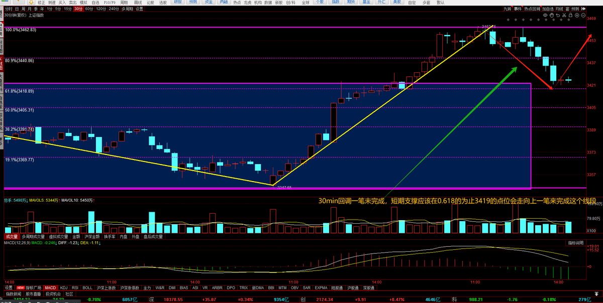Select the 120分 timeframe
The width and height of the screenshot is (603, 303).
point(101,9)
